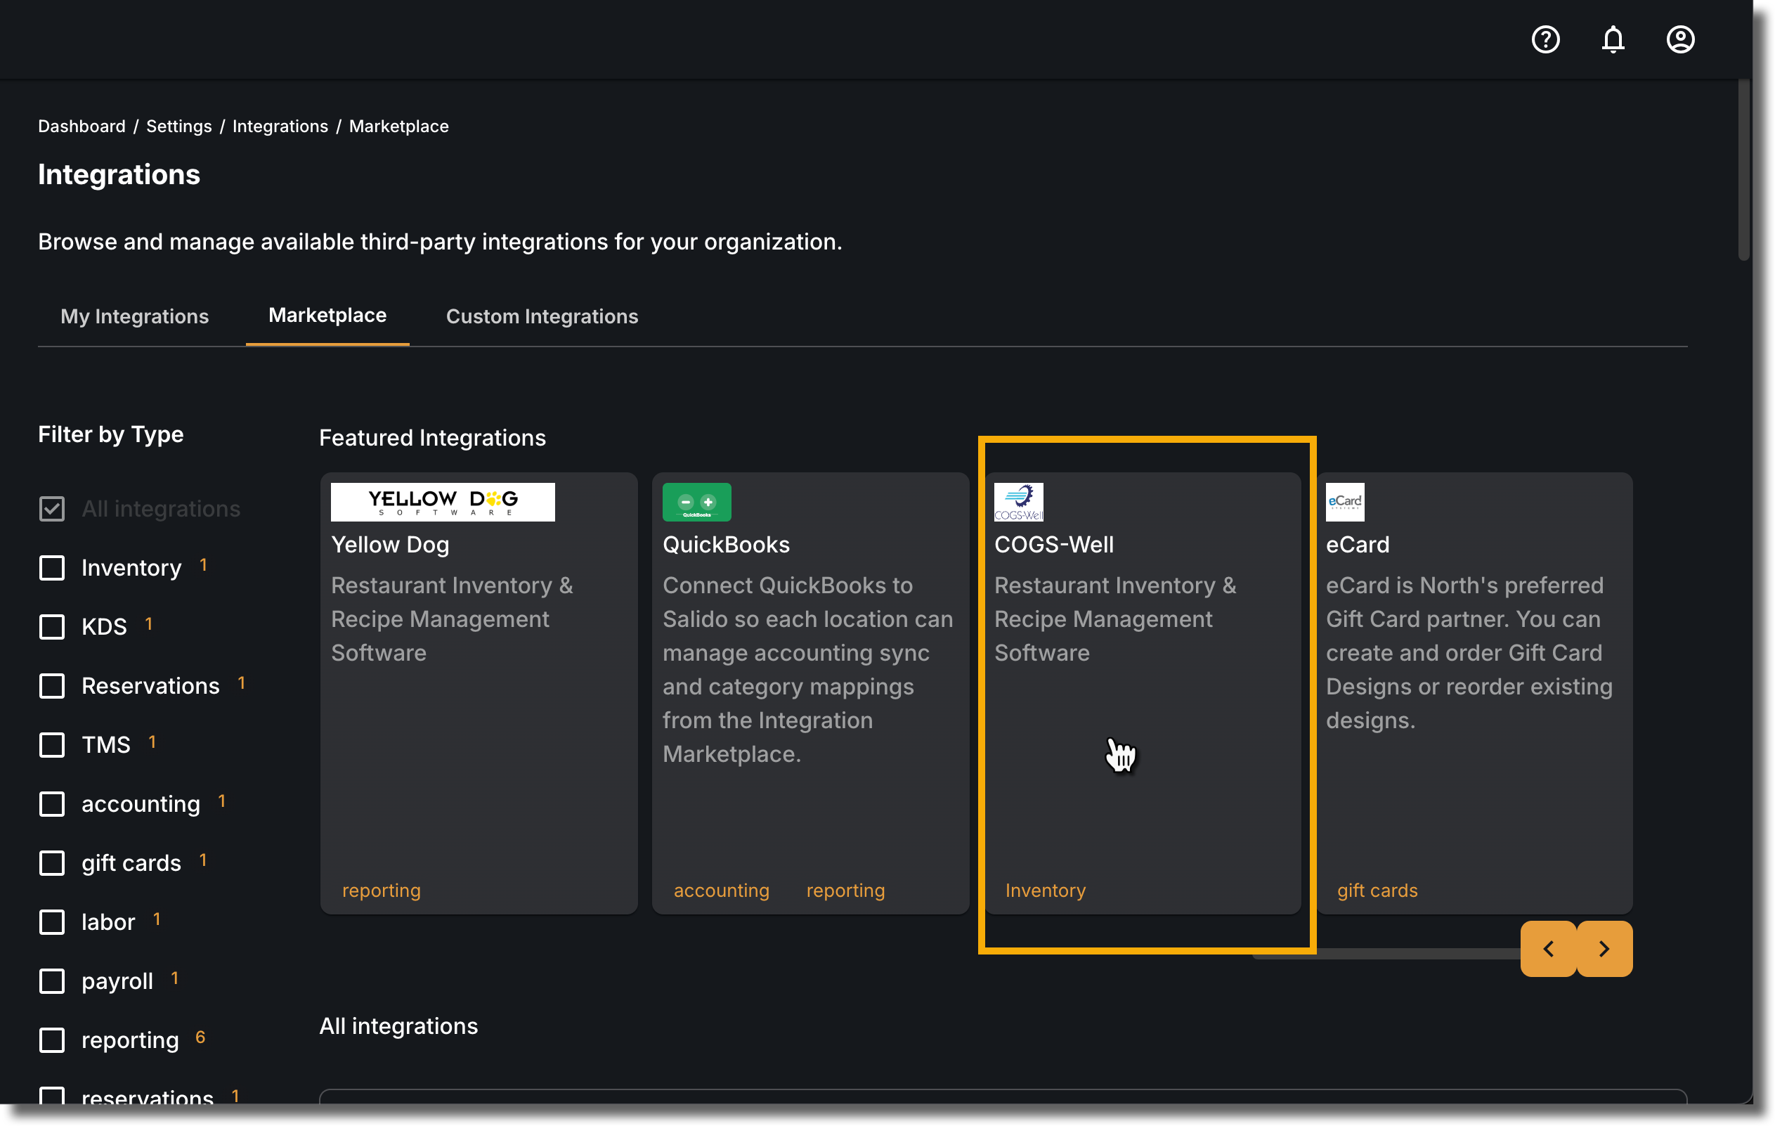Enable the reporting filter checkbox

[51, 1040]
